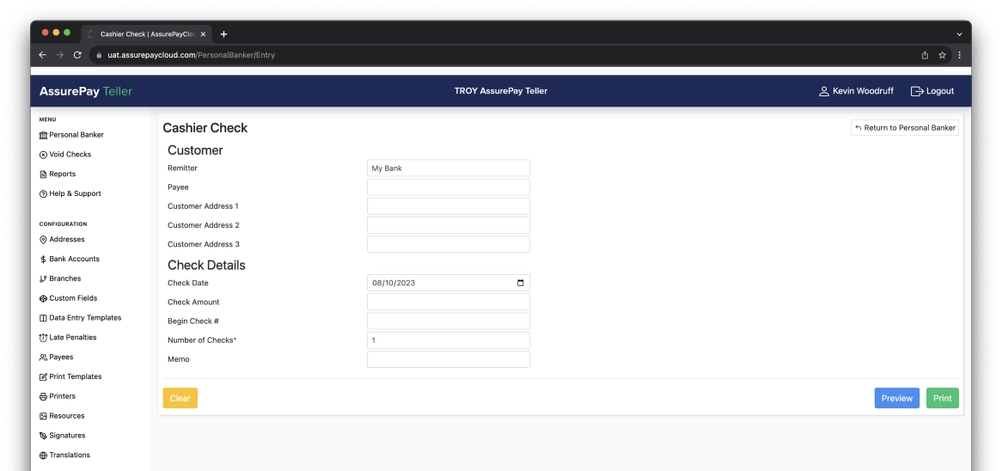This screenshot has width=1002, height=471.
Task: Click the Late Penalties alarm icon
Action: [x=43, y=338]
